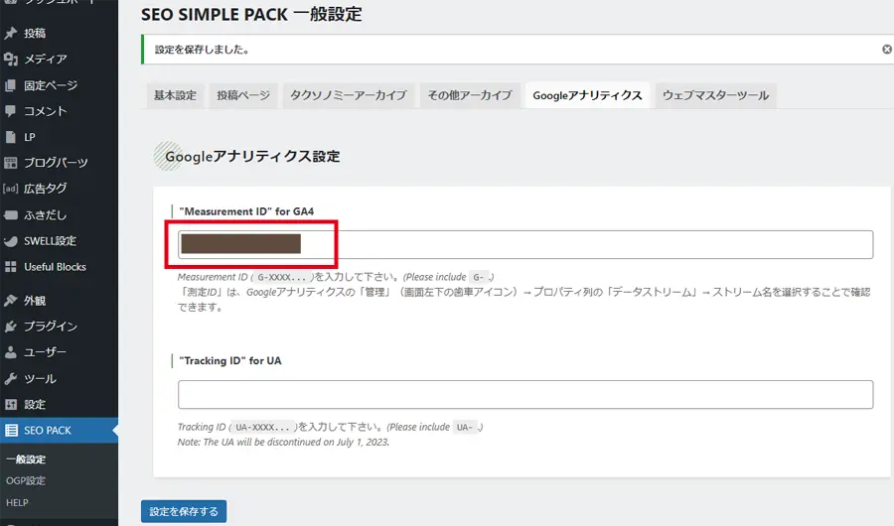
Task: Focus the Tracking ID for UA field
Action: (x=525, y=394)
